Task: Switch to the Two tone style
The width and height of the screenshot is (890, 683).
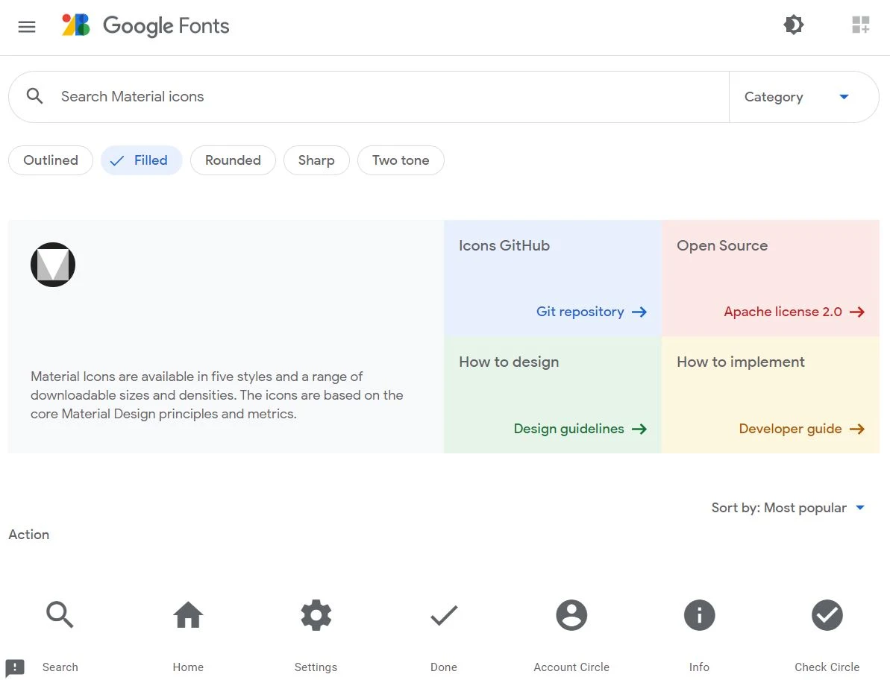Action: pos(401,160)
